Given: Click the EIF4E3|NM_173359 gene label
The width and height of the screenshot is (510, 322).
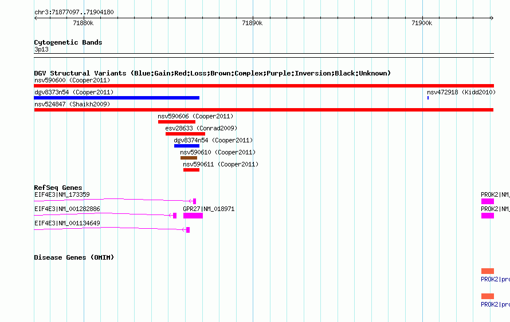Looking at the screenshot, I should coord(62,194).
